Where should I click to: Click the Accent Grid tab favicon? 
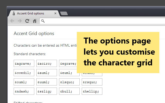tap(13, 13)
